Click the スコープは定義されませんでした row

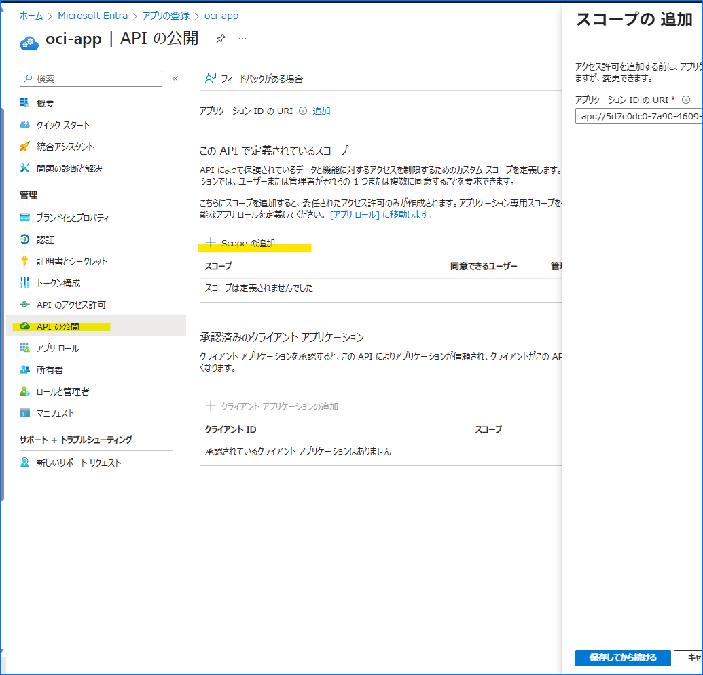[380, 288]
